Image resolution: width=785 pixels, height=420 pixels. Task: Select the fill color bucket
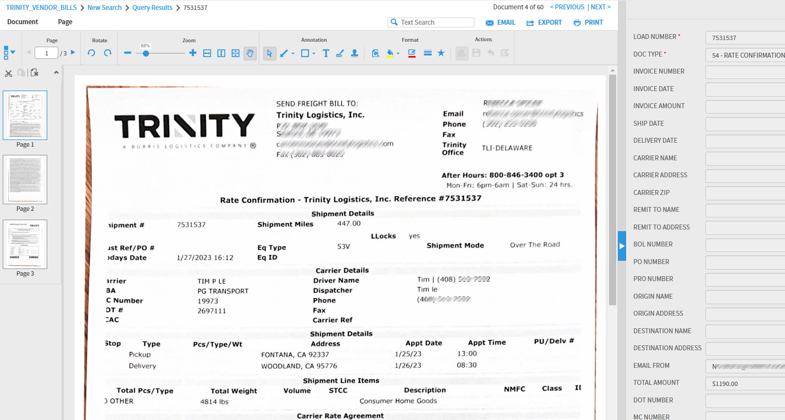pyautogui.click(x=391, y=53)
